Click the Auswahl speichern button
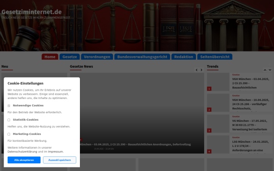Image resolution: width=274 pixels, height=171 pixels. [59, 160]
